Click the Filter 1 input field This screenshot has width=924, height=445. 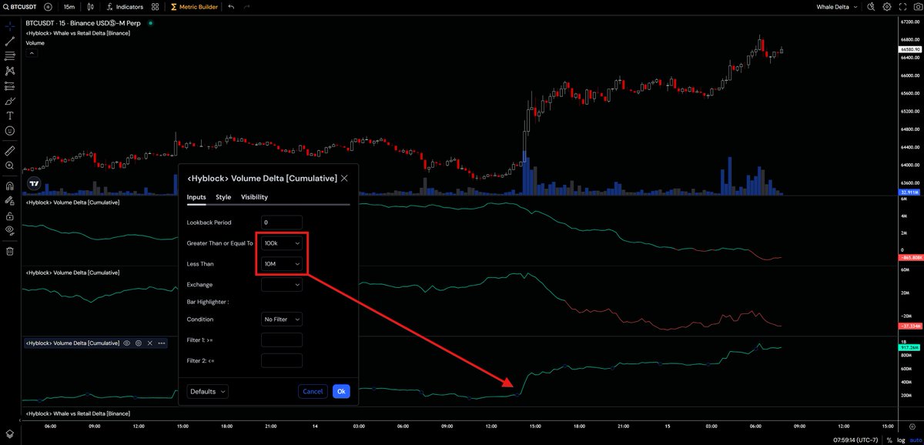pyautogui.click(x=282, y=340)
